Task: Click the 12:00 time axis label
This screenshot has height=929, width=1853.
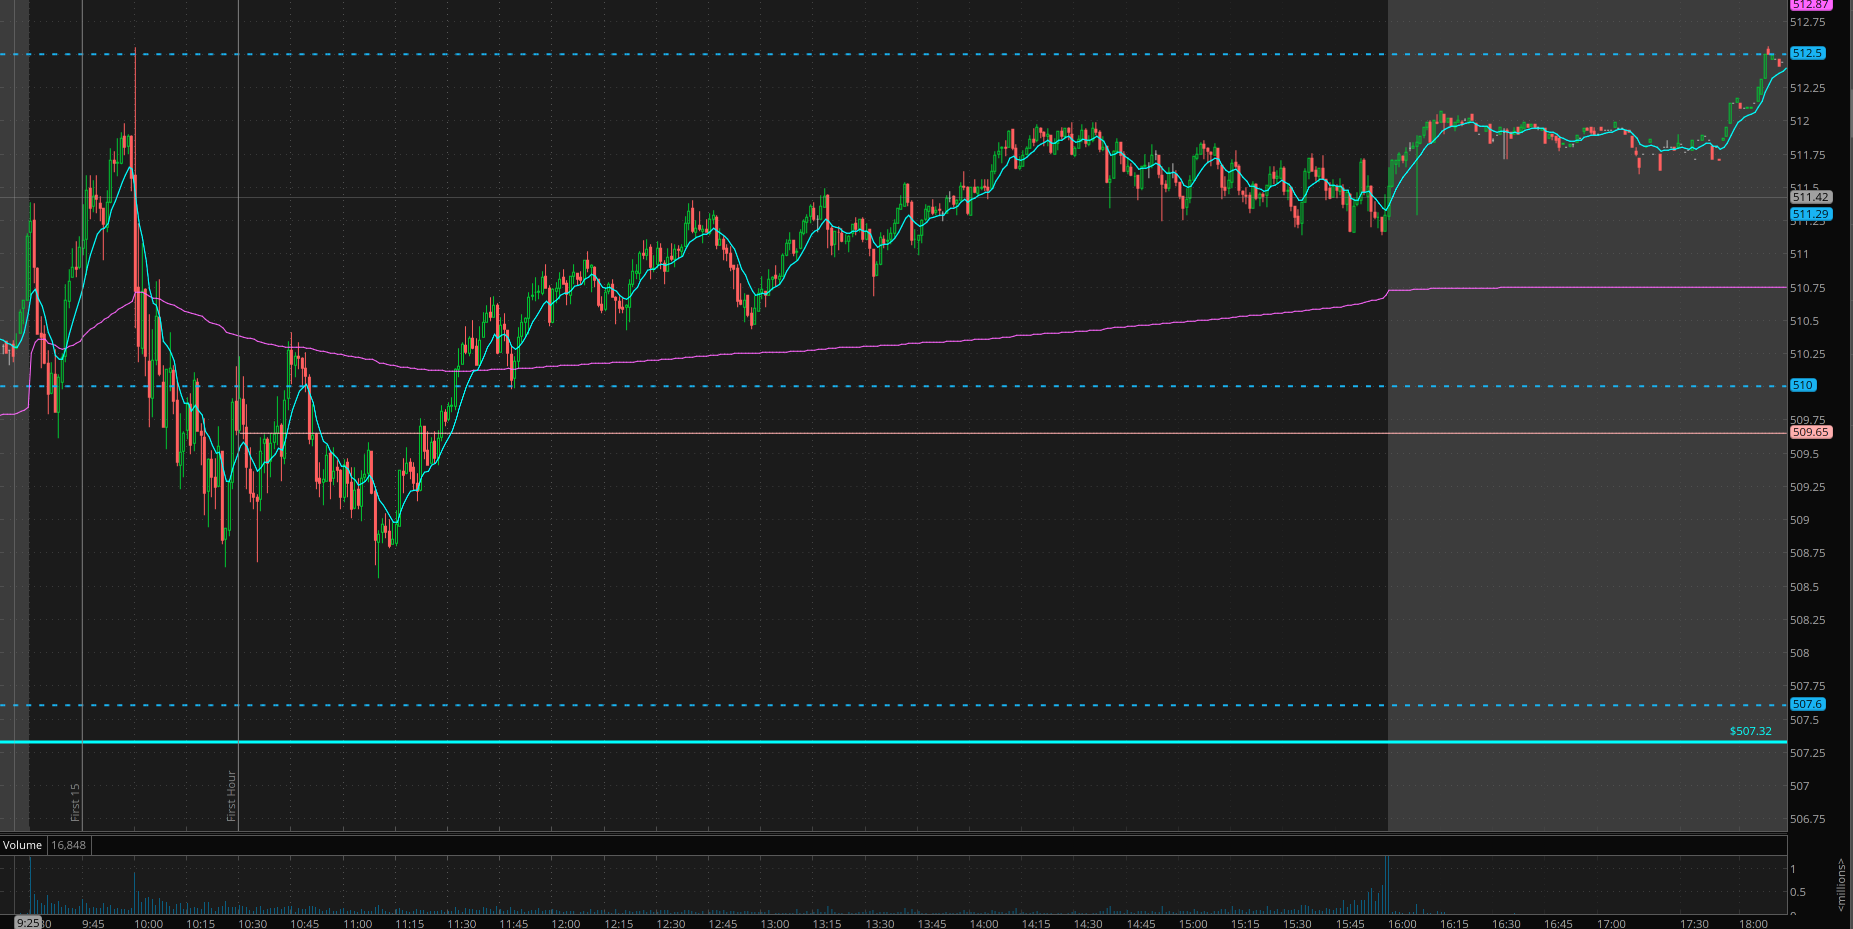Action: pyautogui.click(x=565, y=923)
